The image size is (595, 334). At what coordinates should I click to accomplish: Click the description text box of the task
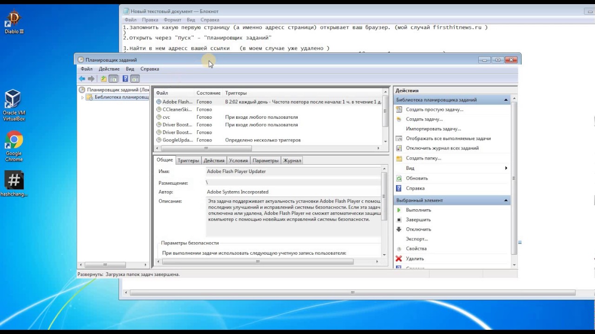click(x=293, y=217)
